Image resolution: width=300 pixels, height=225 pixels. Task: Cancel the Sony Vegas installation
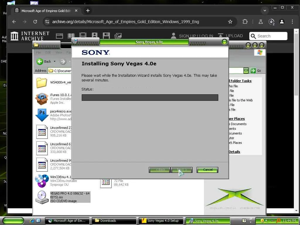click(x=207, y=170)
